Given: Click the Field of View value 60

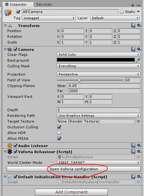Looking at the screenshot, I should pyautogui.click(x=132, y=80).
